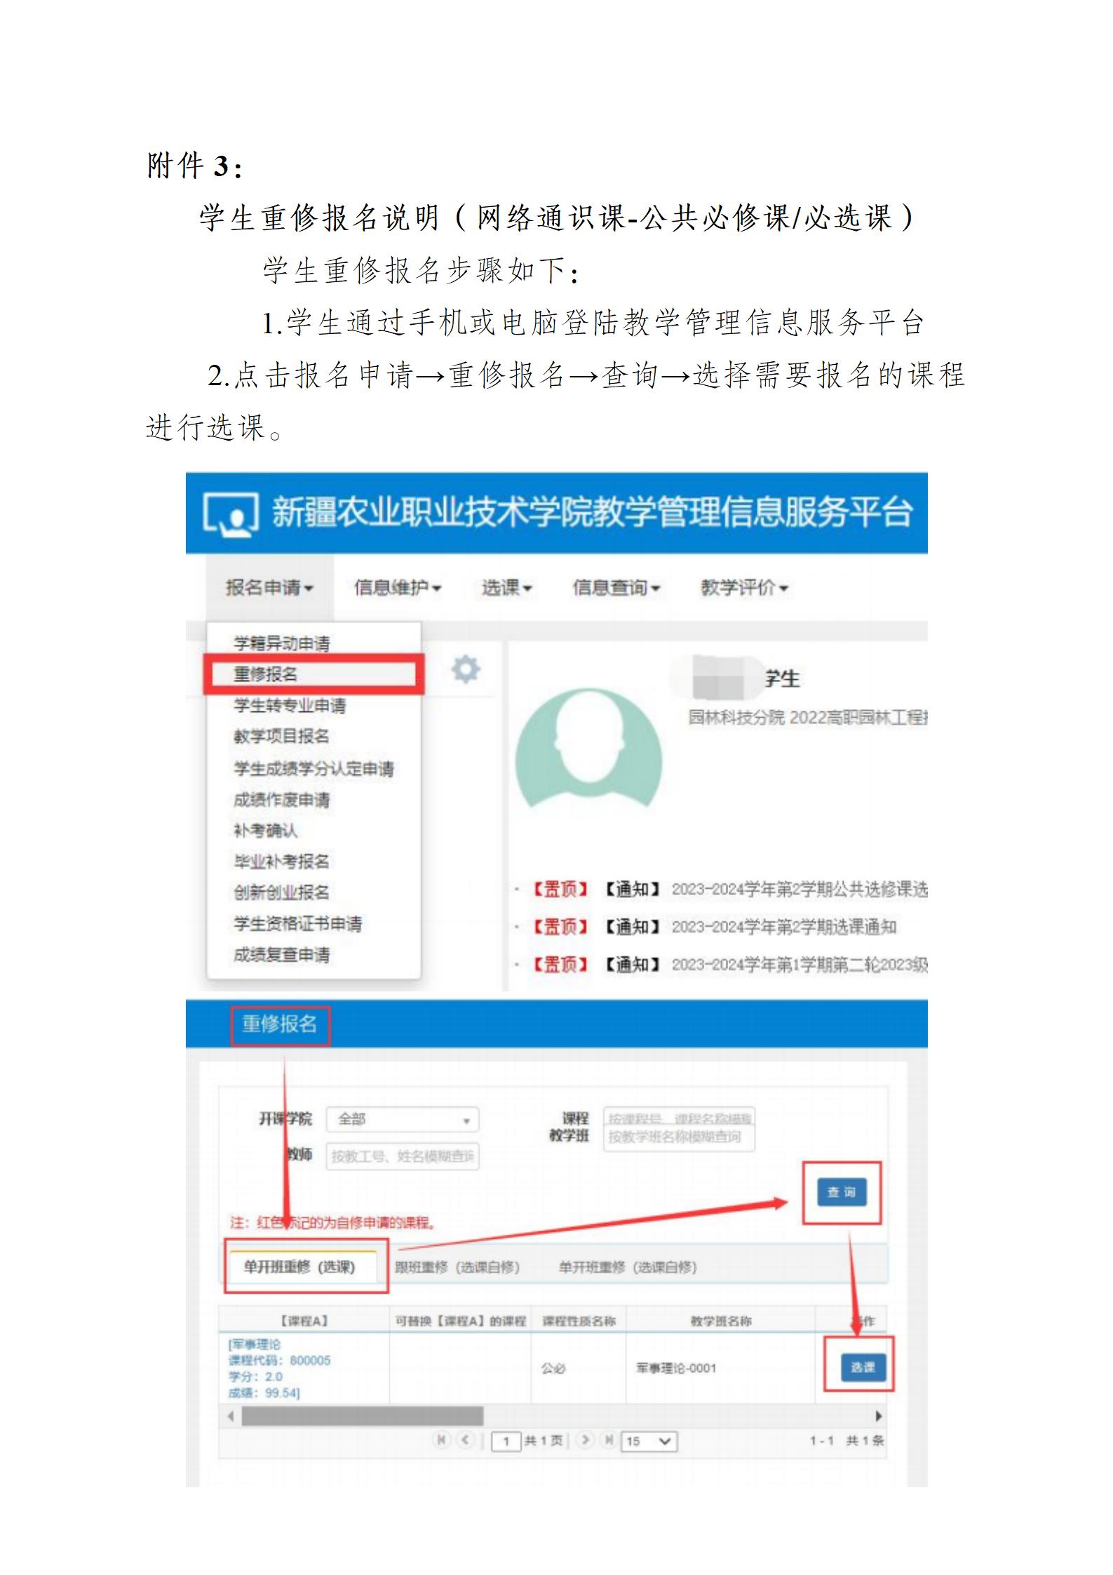Go to previous page pagination icon
The image size is (1113, 1575).
click(465, 1440)
